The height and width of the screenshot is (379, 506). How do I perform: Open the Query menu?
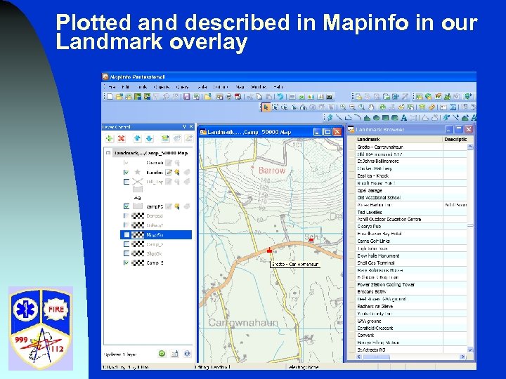pos(183,86)
